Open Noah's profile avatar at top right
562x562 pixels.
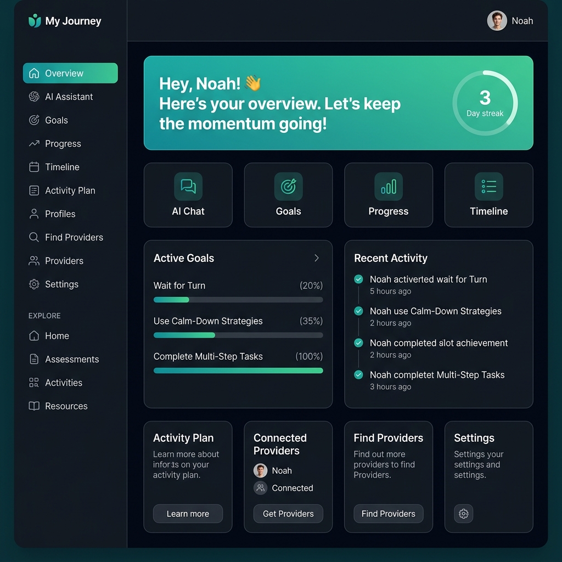tap(497, 21)
